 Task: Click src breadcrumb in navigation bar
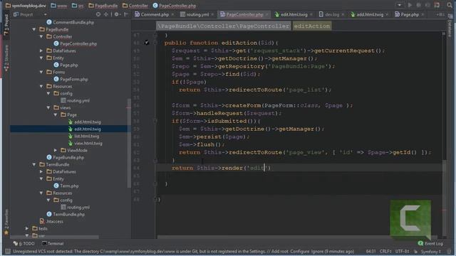click(78, 5)
